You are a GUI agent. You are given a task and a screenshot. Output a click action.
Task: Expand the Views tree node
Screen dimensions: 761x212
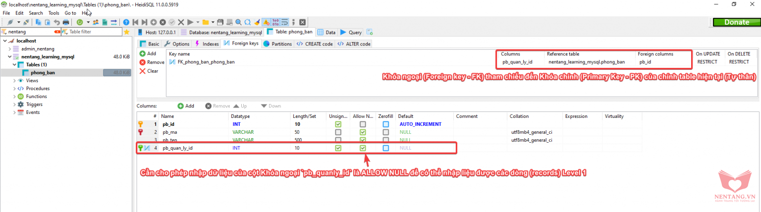point(13,81)
